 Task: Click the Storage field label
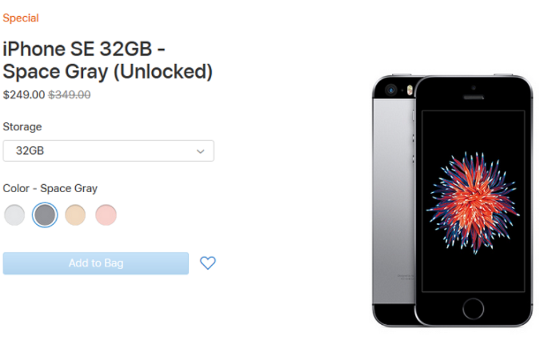point(23,127)
